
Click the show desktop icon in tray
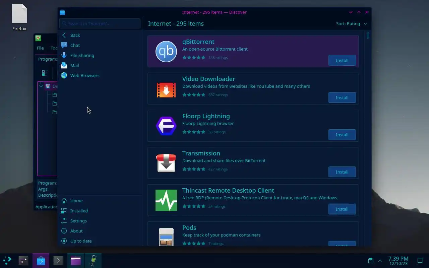pyautogui.click(x=420, y=261)
